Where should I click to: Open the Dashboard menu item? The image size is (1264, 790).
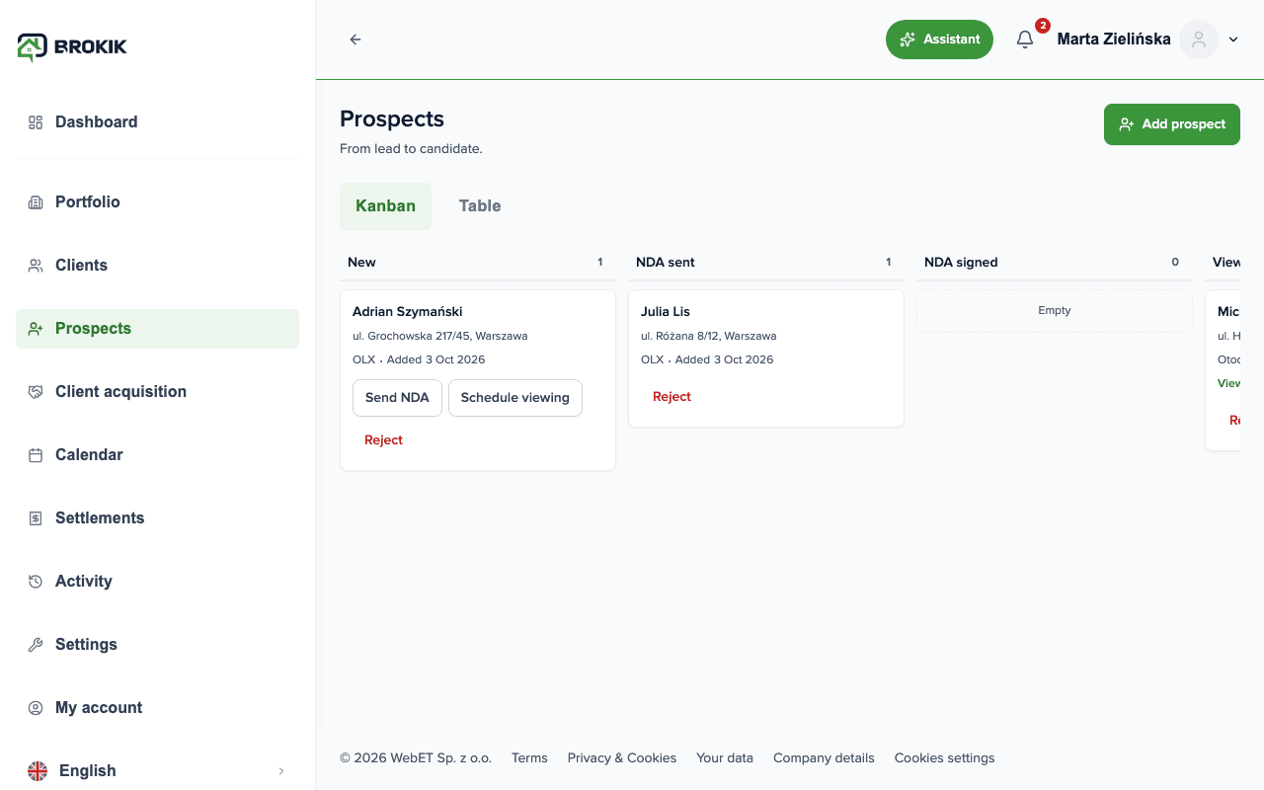coord(157,122)
